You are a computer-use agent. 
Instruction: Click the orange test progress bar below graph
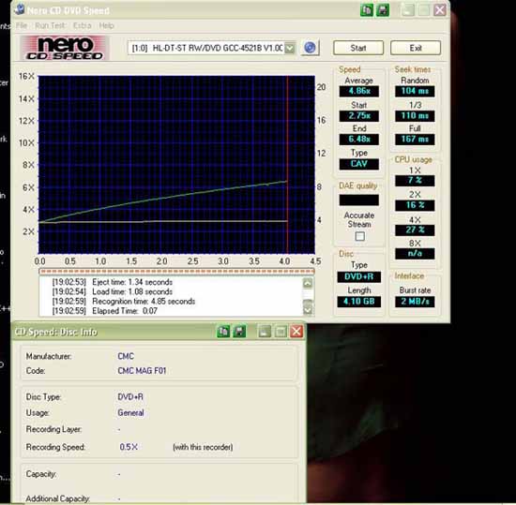(x=176, y=272)
